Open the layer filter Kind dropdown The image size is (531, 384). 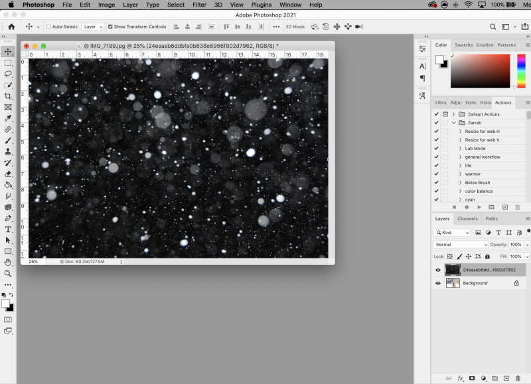[x=452, y=233]
